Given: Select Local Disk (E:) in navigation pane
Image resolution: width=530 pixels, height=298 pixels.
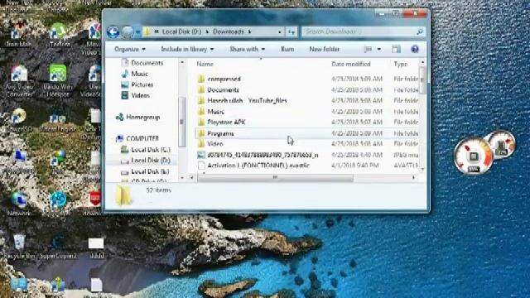Looking at the screenshot, I should (146, 171).
